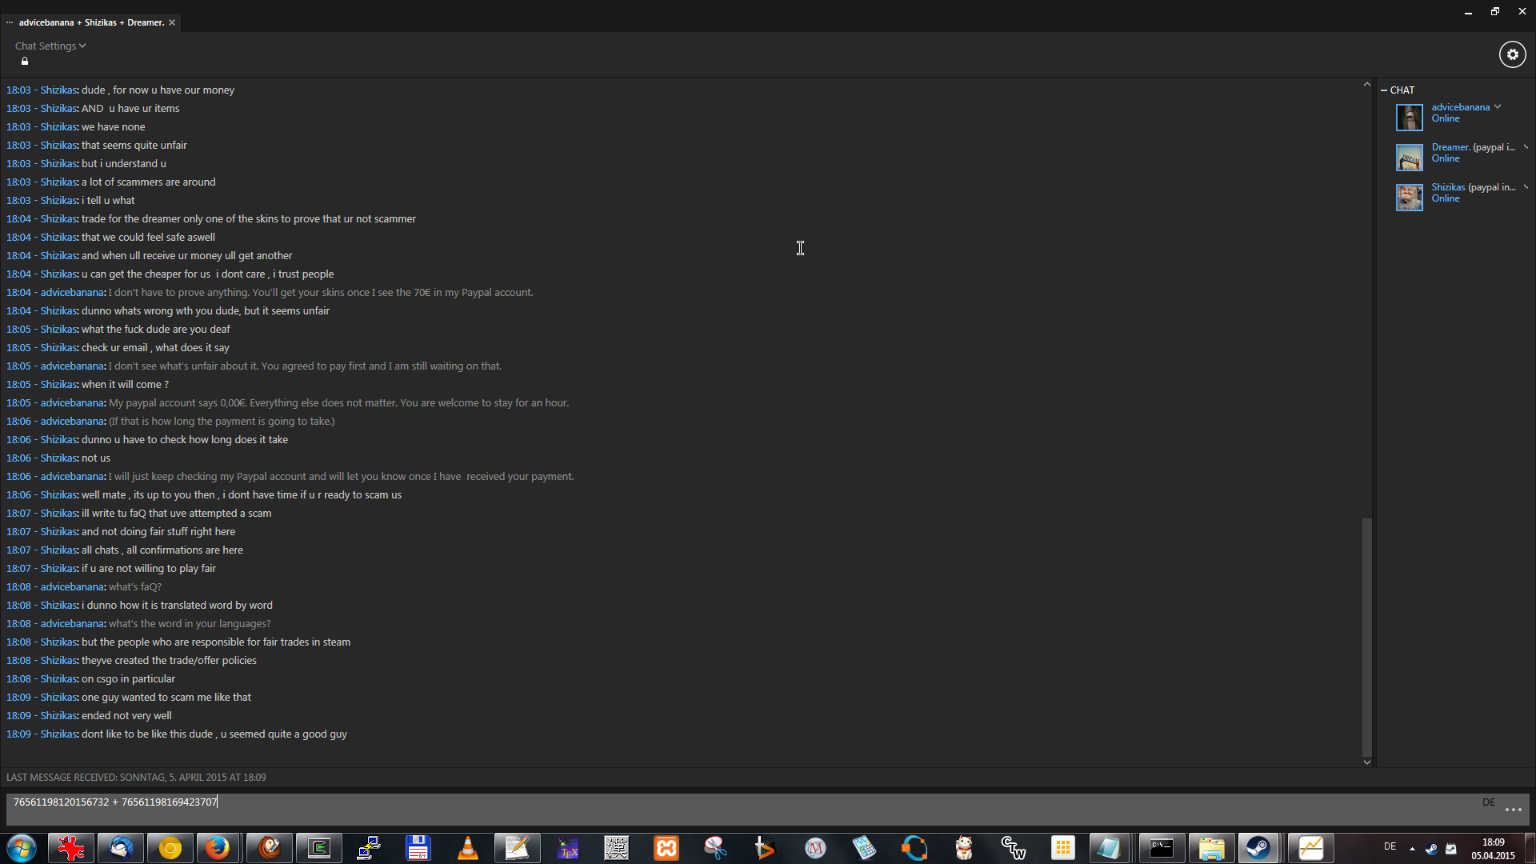Close the advicebanana + Shizikas chat tab
Viewport: 1536px width, 864px height.
coord(172,22)
